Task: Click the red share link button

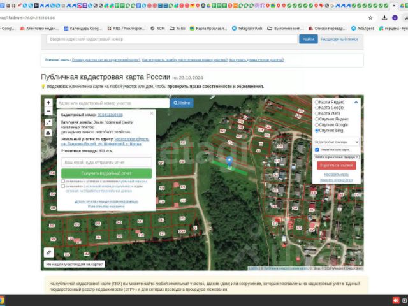Action: 337,166
